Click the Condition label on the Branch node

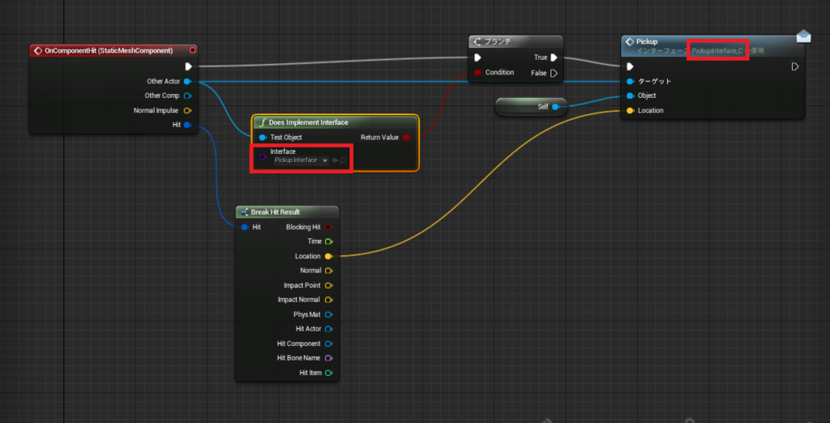coord(499,73)
